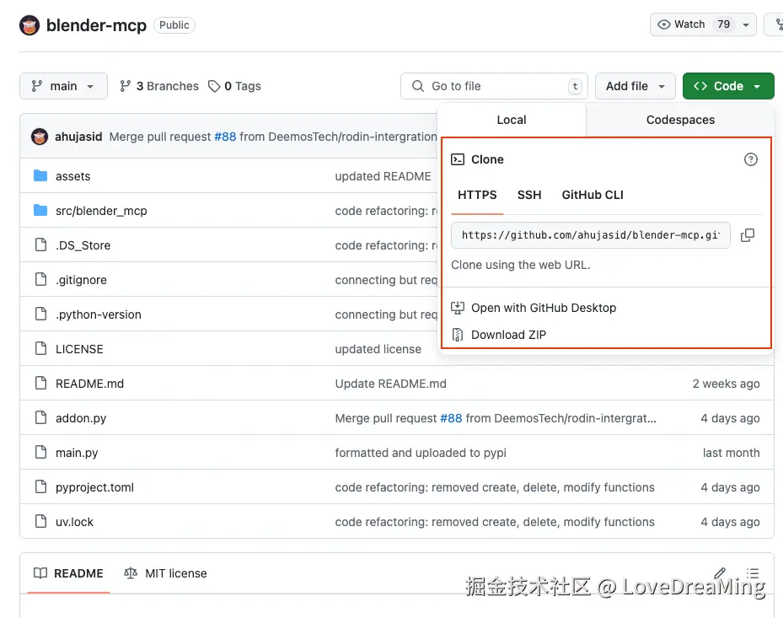Open the addon.py file name
This screenshot has width=783, height=618.
click(x=81, y=418)
